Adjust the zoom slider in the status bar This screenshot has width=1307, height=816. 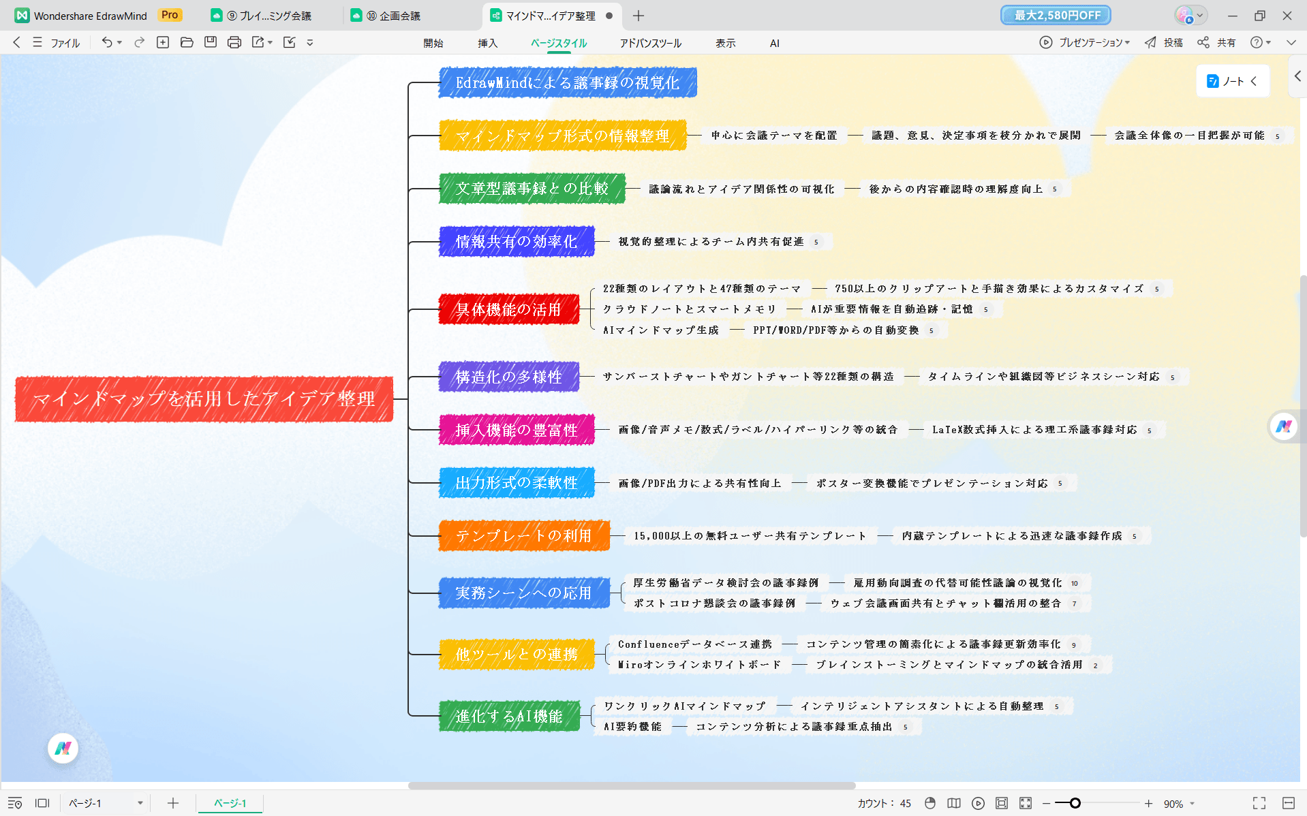click(1075, 803)
